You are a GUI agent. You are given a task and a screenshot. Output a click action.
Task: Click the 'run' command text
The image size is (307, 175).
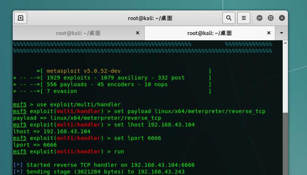point(119,151)
